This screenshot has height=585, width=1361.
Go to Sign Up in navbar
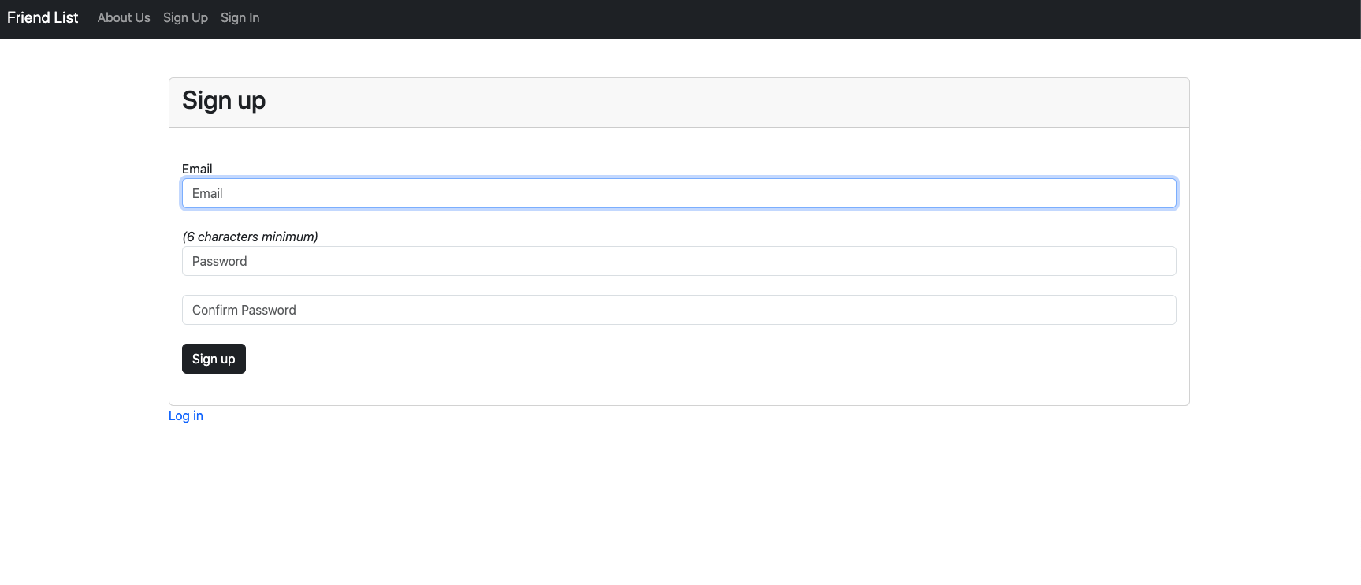pyautogui.click(x=185, y=17)
